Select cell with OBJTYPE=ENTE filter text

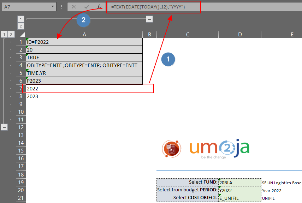pyautogui.click(x=84, y=65)
